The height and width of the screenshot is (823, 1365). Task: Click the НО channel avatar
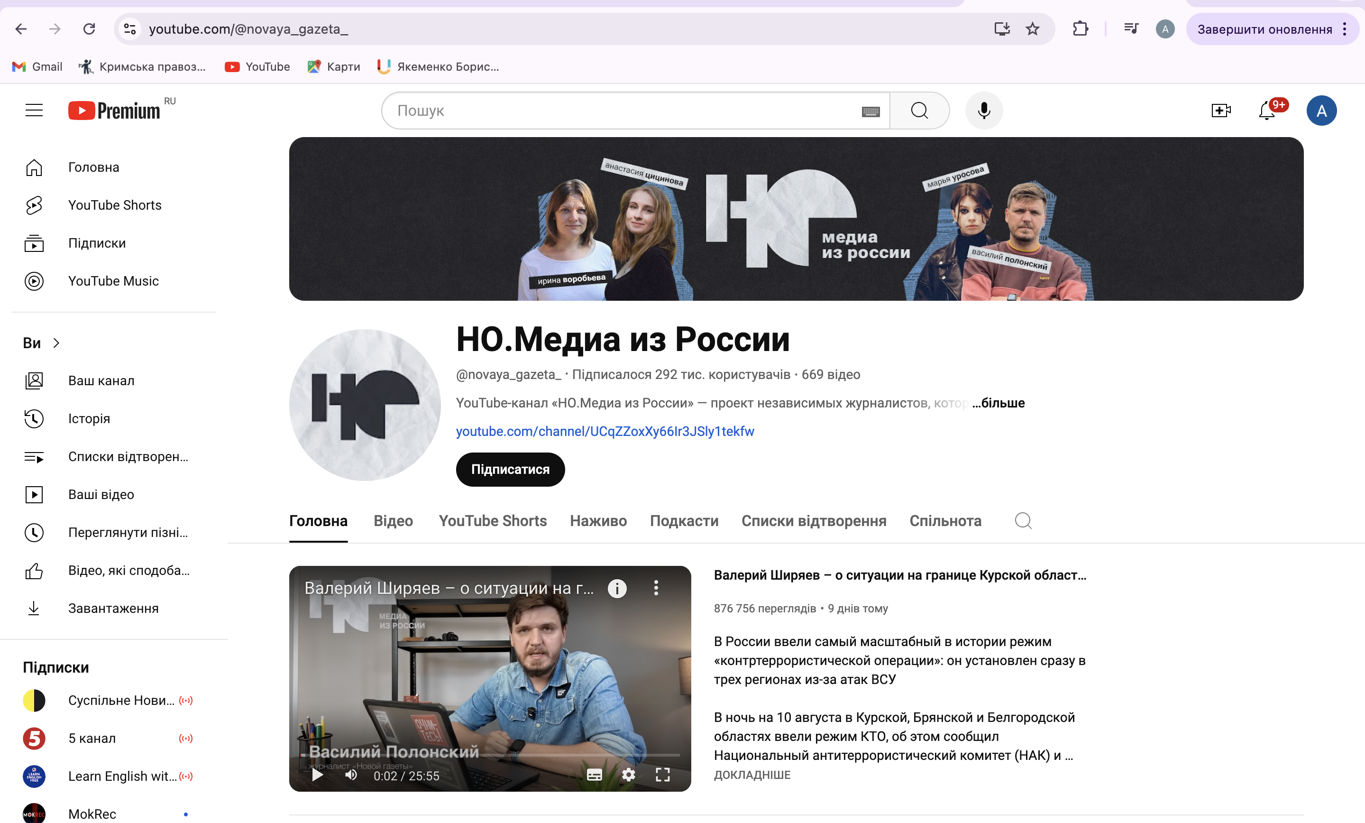tap(365, 405)
